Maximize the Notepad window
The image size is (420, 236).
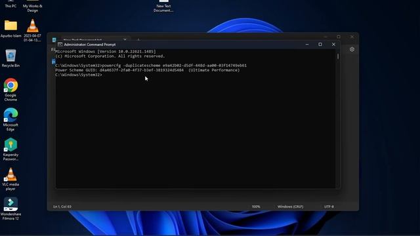[x=339, y=37]
